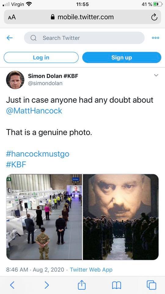Open the three-dots more options menu

[x=156, y=38]
